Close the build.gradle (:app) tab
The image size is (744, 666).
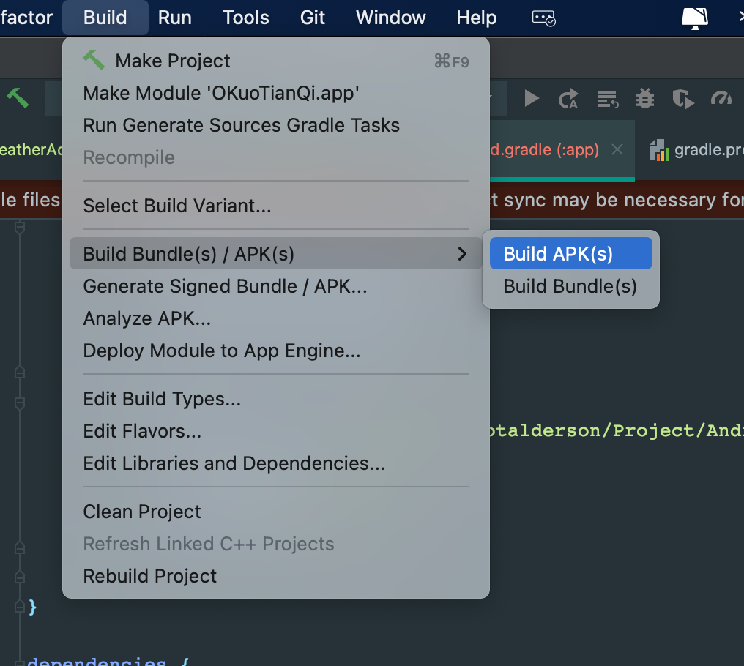pyautogui.click(x=617, y=150)
